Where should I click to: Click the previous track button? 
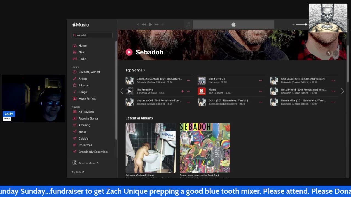[144, 24]
